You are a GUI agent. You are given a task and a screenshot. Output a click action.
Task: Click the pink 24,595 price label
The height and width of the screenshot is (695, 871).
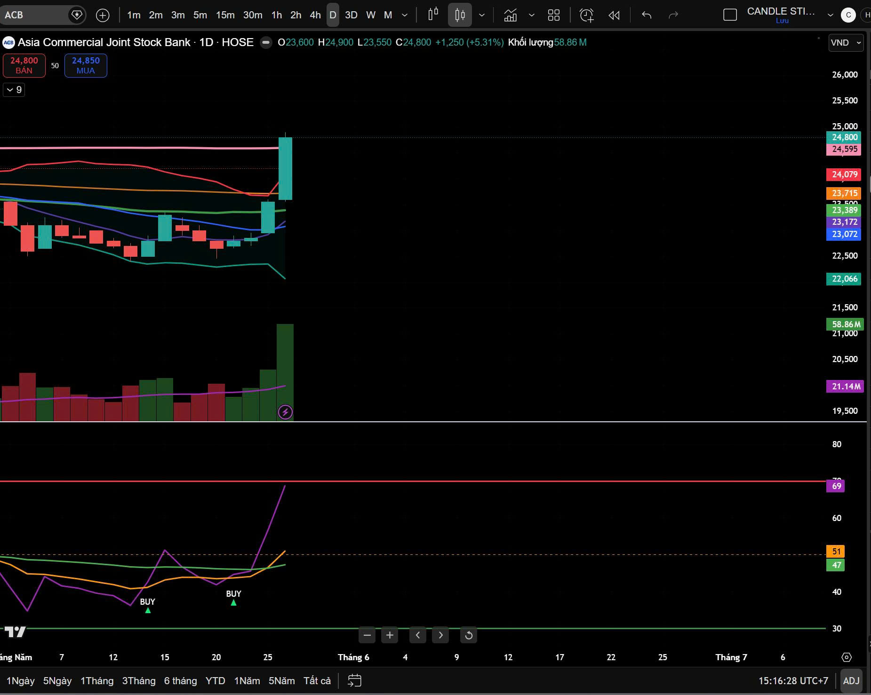pyautogui.click(x=844, y=149)
